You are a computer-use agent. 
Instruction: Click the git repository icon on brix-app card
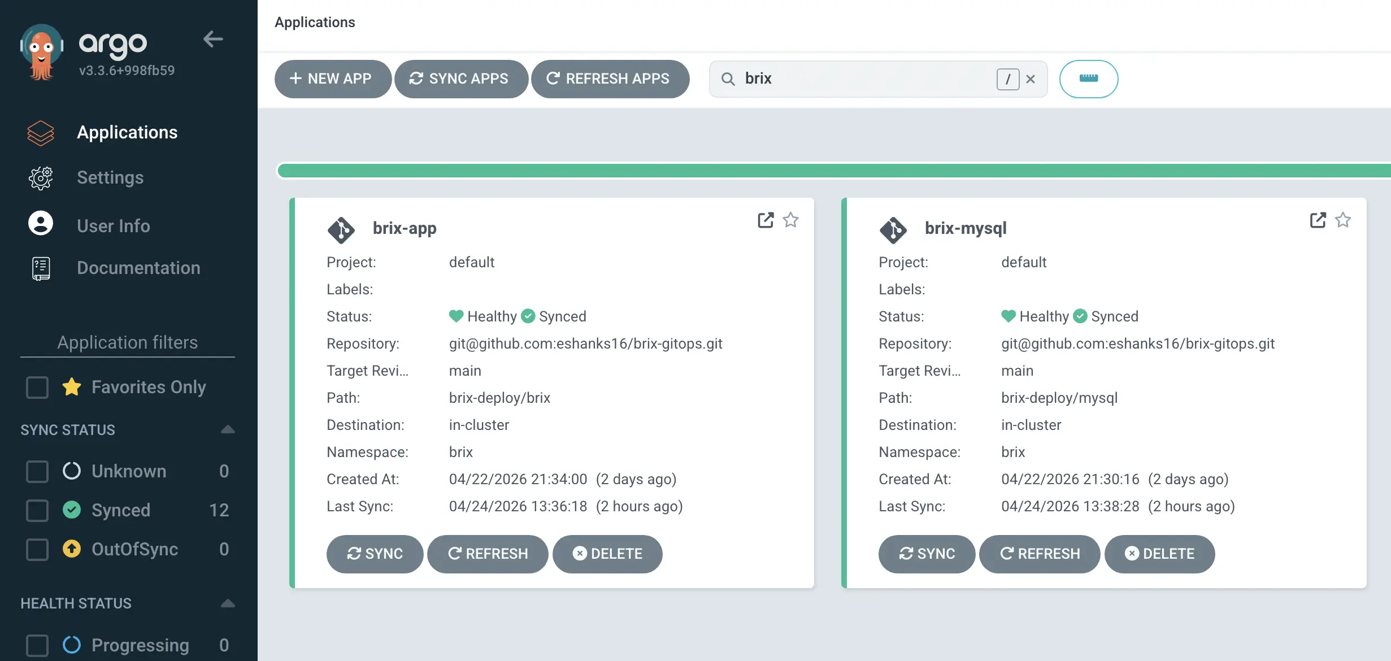[341, 230]
